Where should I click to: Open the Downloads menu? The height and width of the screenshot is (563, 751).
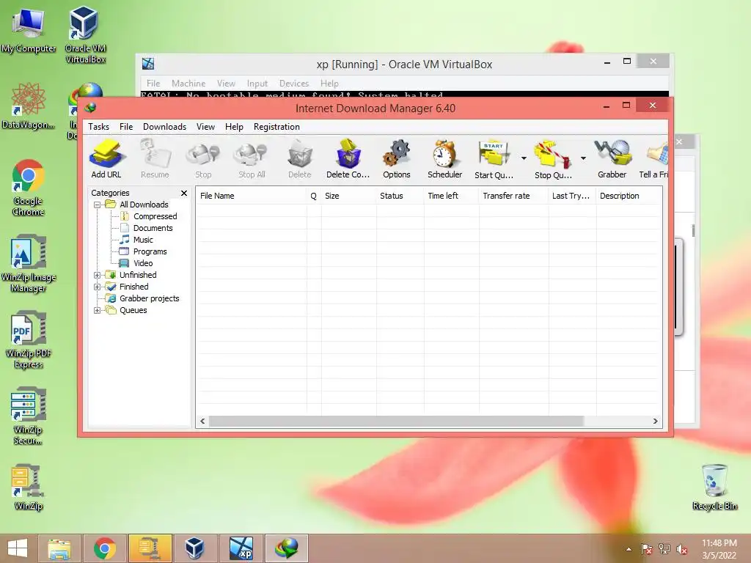click(x=164, y=127)
